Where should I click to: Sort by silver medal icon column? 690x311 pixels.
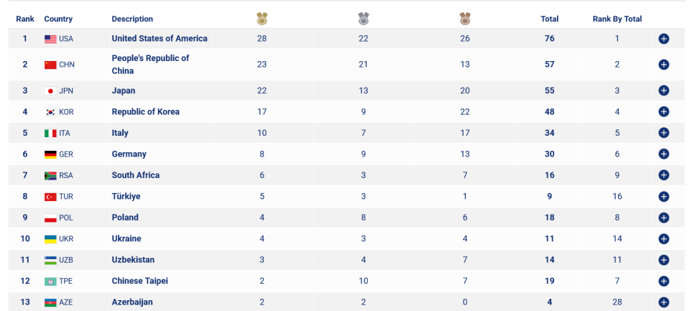tap(364, 19)
